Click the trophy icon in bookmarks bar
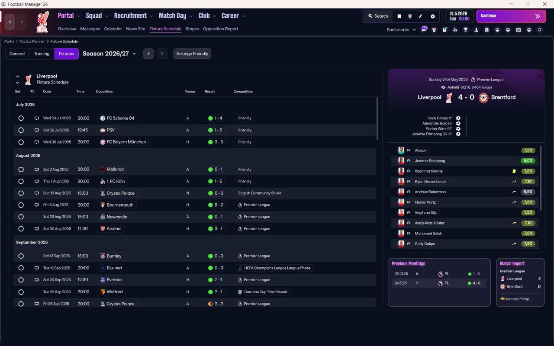This screenshot has height=346, width=554. click(466, 30)
